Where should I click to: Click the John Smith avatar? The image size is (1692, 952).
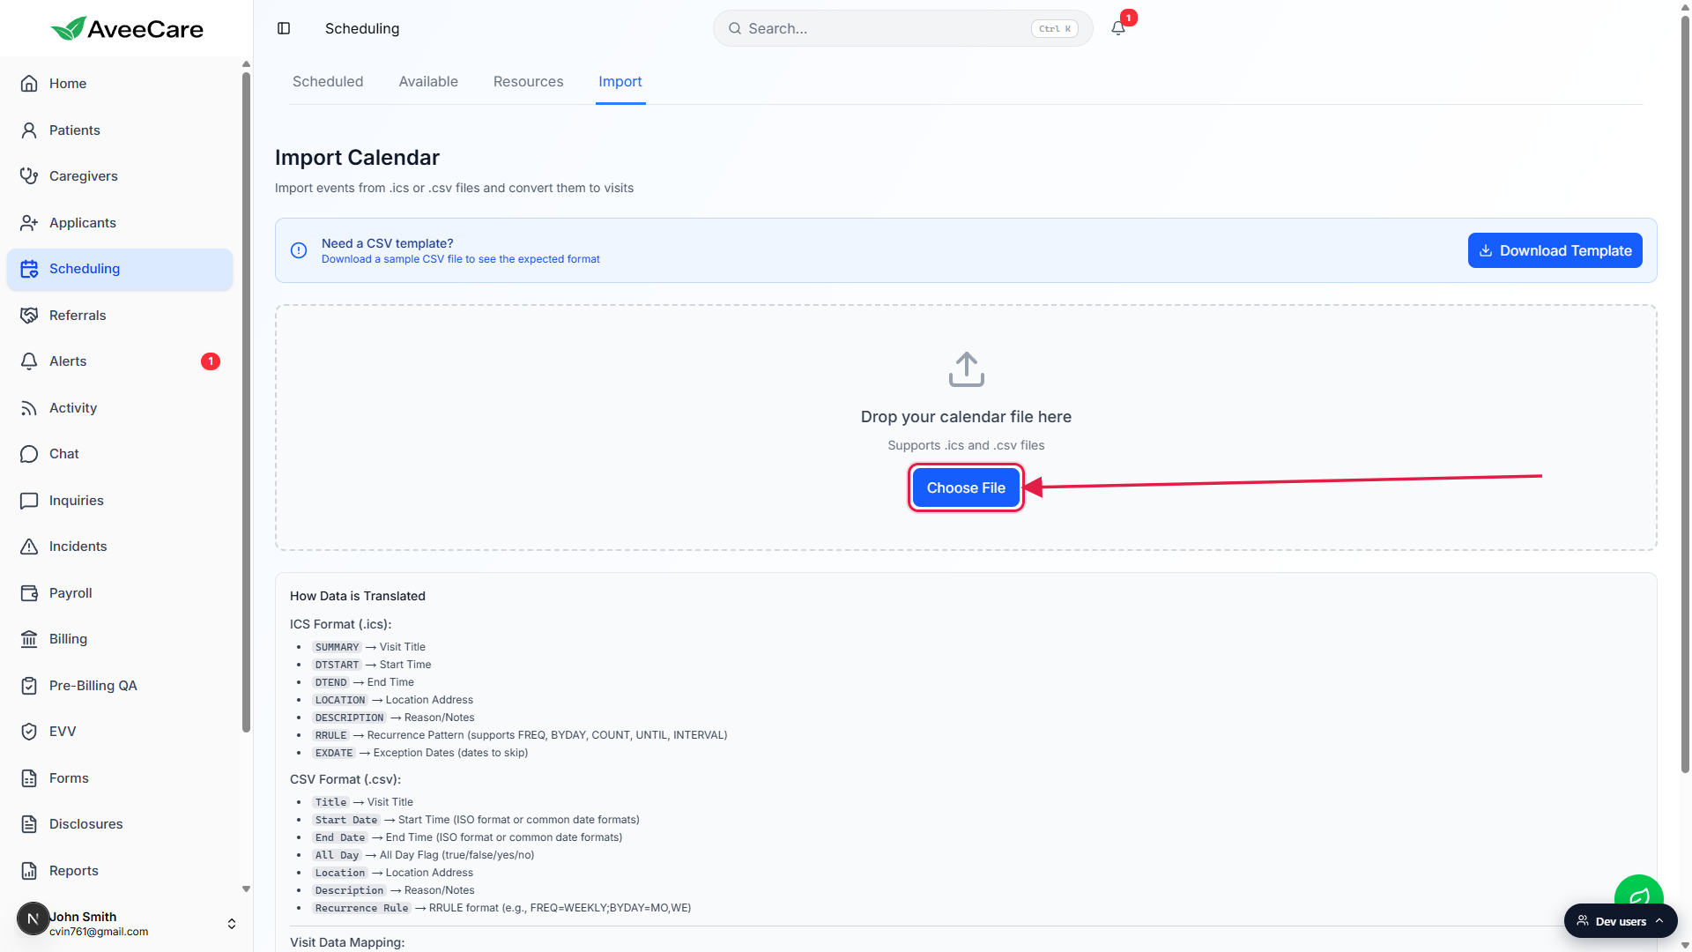point(33,919)
